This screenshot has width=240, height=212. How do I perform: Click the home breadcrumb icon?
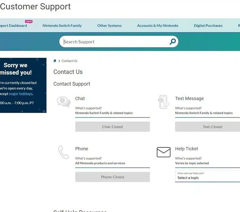[55, 61]
